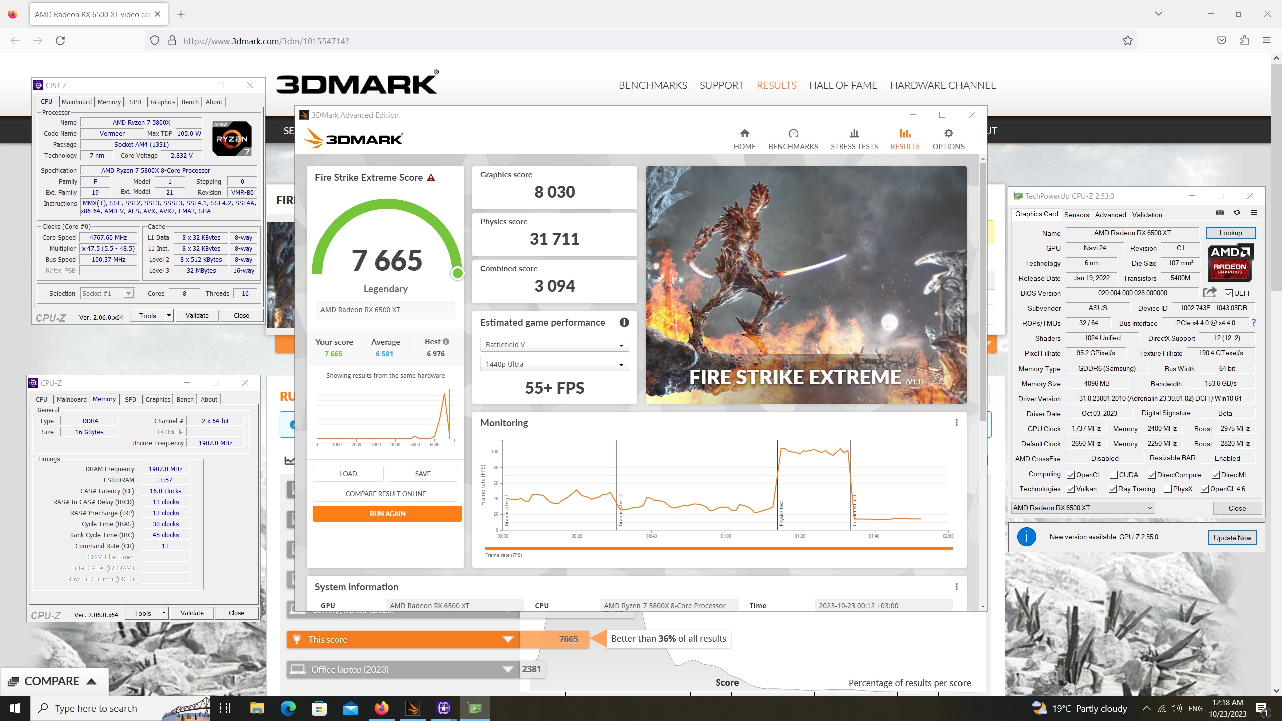
Task: Open the Battlefield V game dropdown
Action: point(554,345)
